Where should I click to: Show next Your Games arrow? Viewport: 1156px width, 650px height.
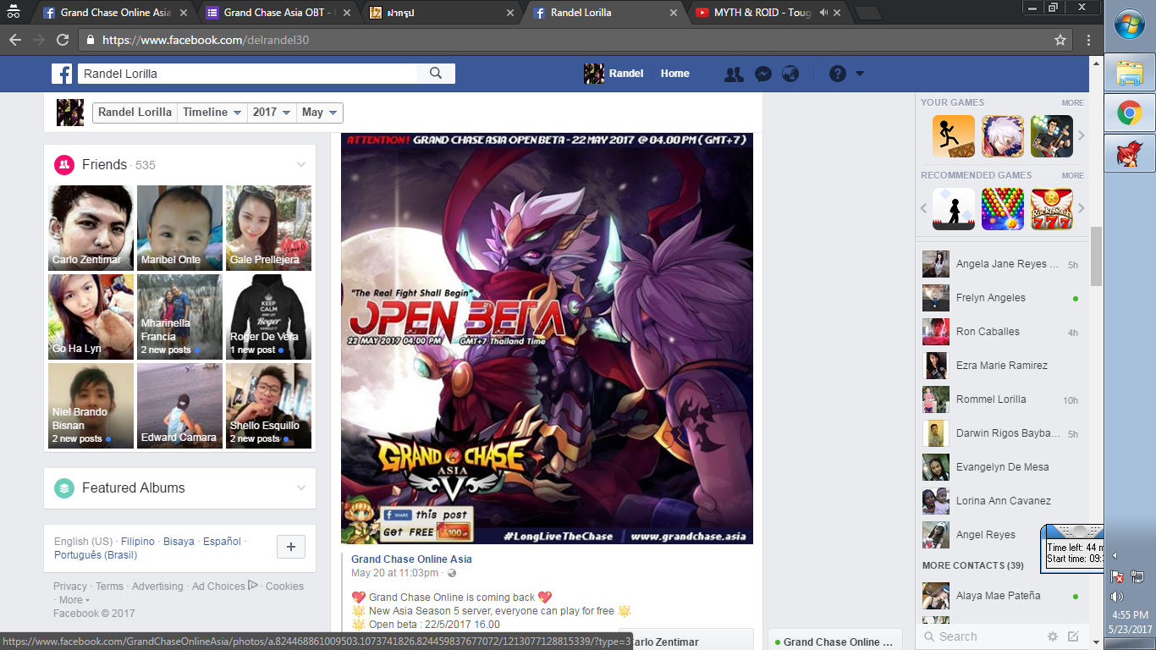1081,136
